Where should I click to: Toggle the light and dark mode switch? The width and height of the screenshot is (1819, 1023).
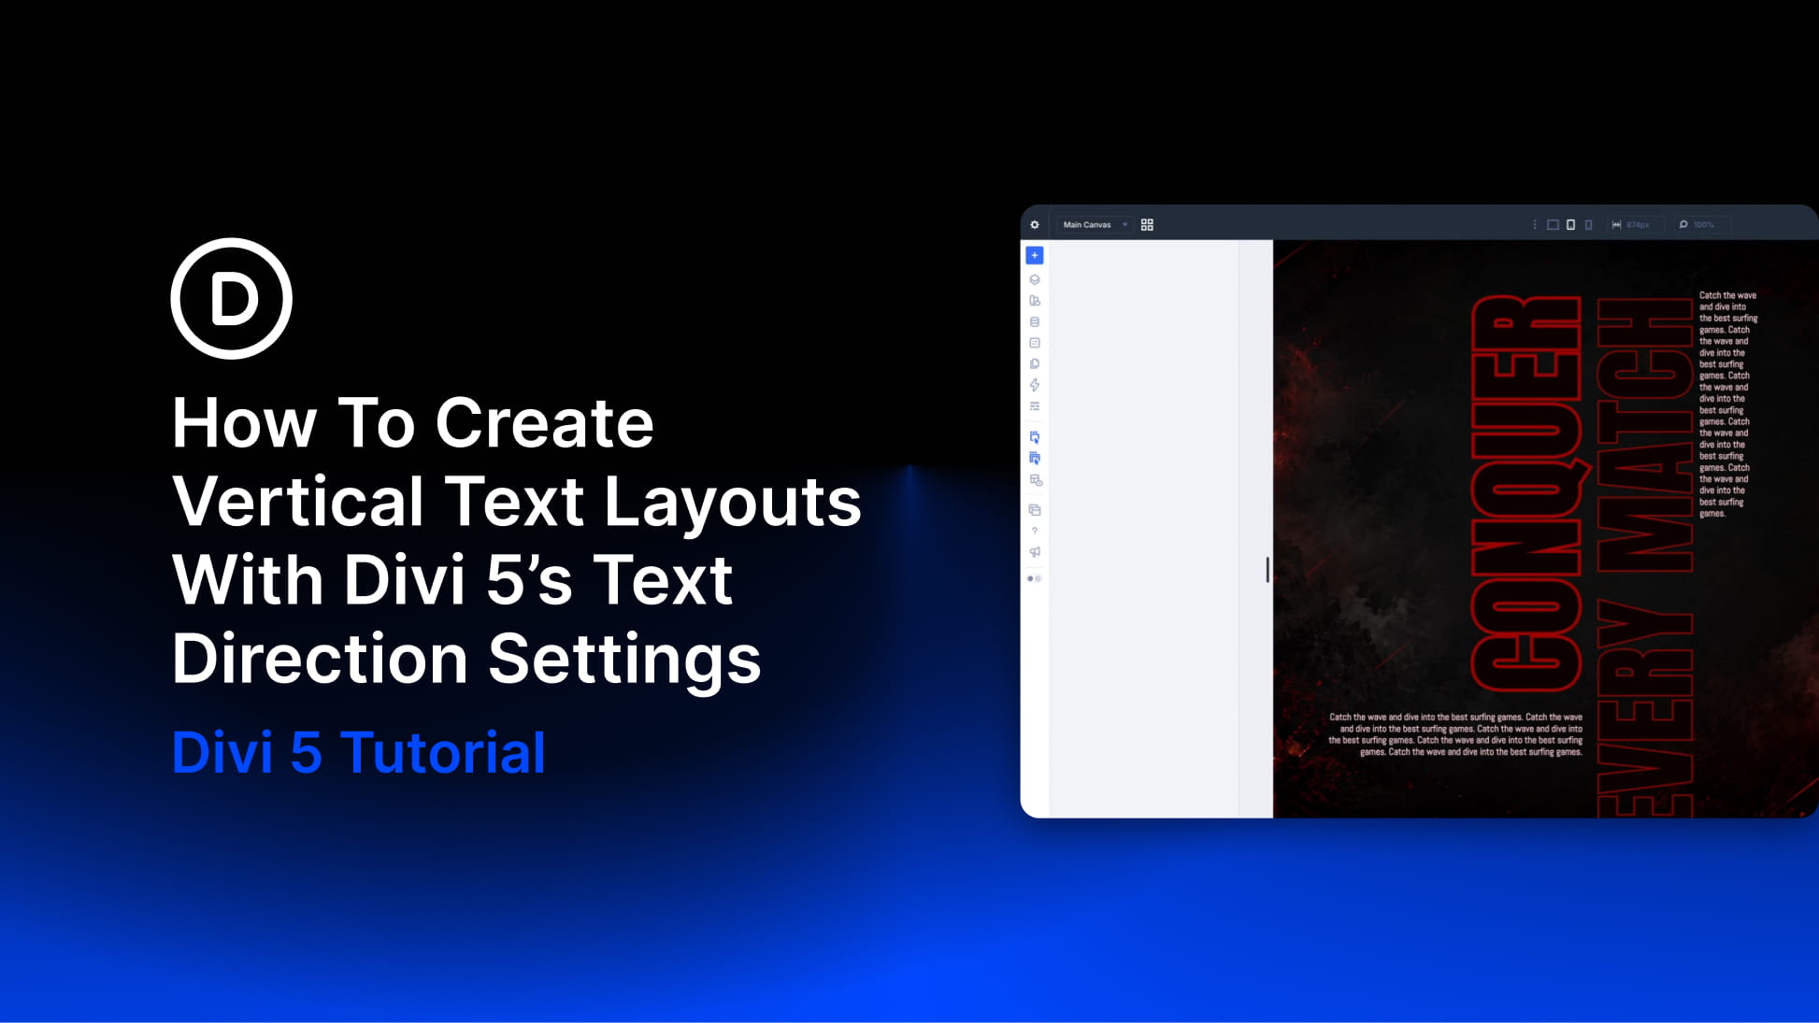tap(1035, 578)
